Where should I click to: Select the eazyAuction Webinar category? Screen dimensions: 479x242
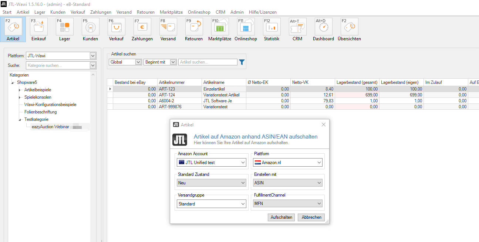50,127
